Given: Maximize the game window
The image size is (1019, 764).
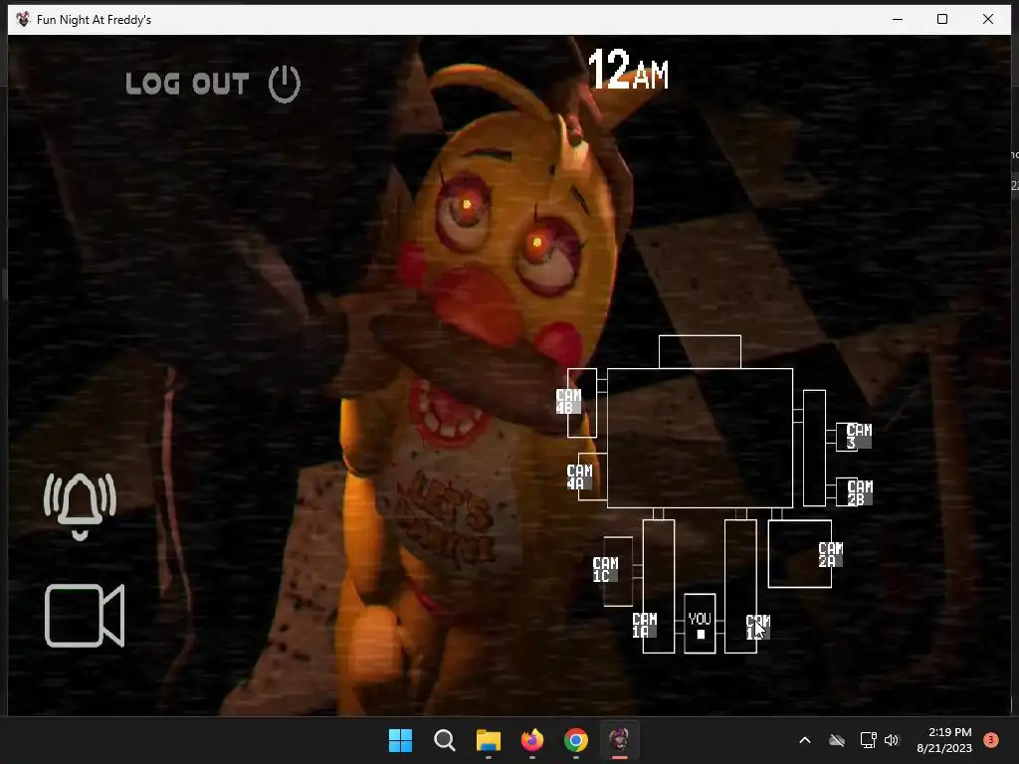Looking at the screenshot, I should click(x=942, y=20).
